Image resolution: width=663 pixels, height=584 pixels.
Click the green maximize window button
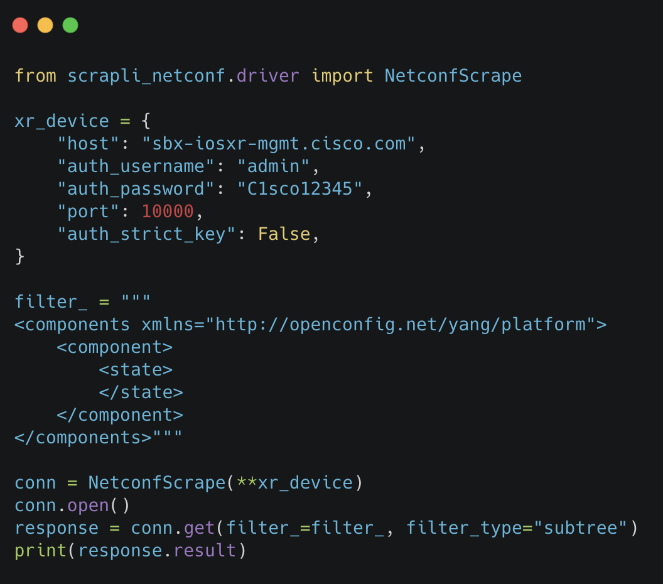point(70,25)
